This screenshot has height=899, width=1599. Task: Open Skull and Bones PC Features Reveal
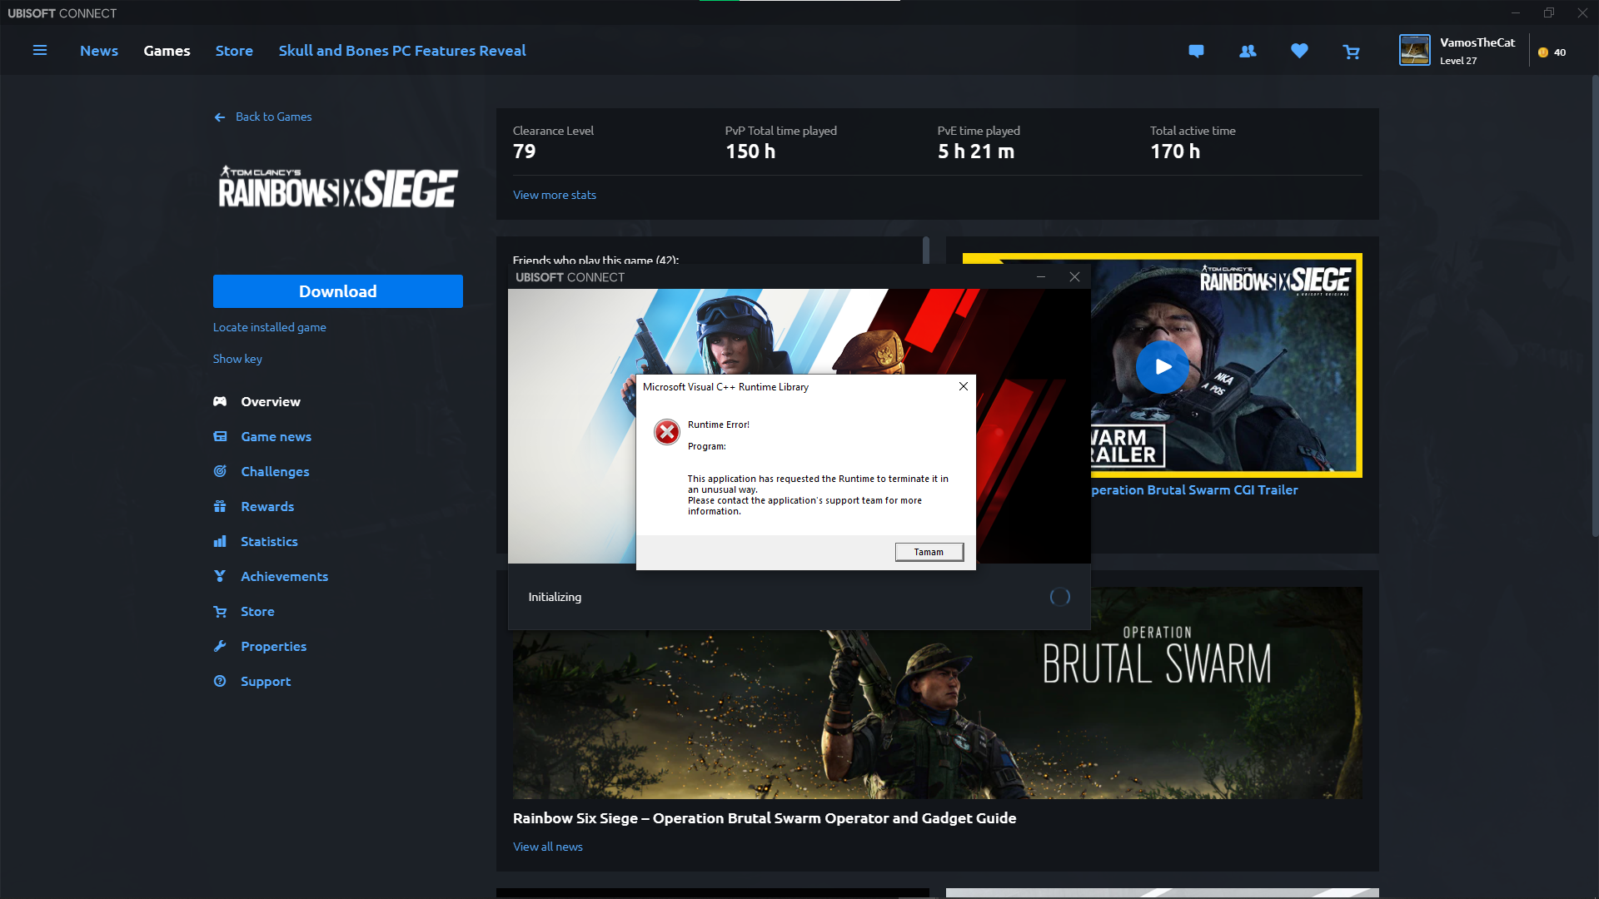pos(402,51)
